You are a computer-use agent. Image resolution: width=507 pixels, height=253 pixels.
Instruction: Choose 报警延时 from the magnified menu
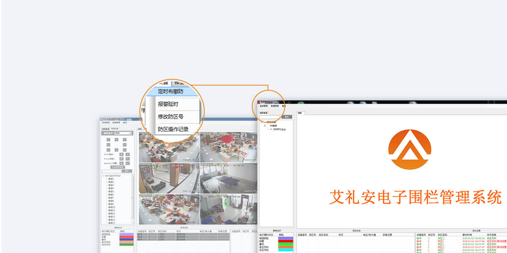pos(169,104)
